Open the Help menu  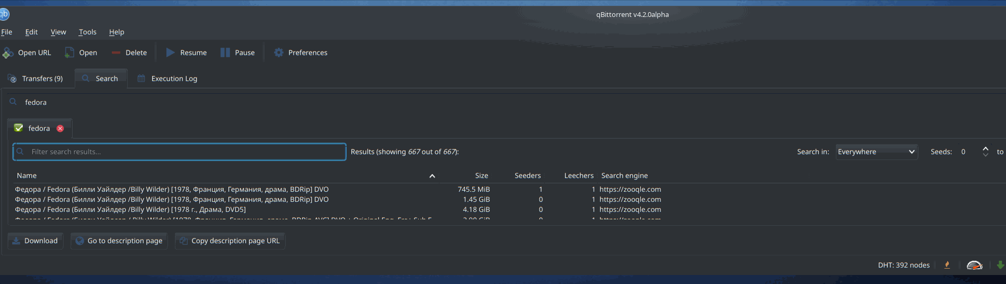click(117, 32)
